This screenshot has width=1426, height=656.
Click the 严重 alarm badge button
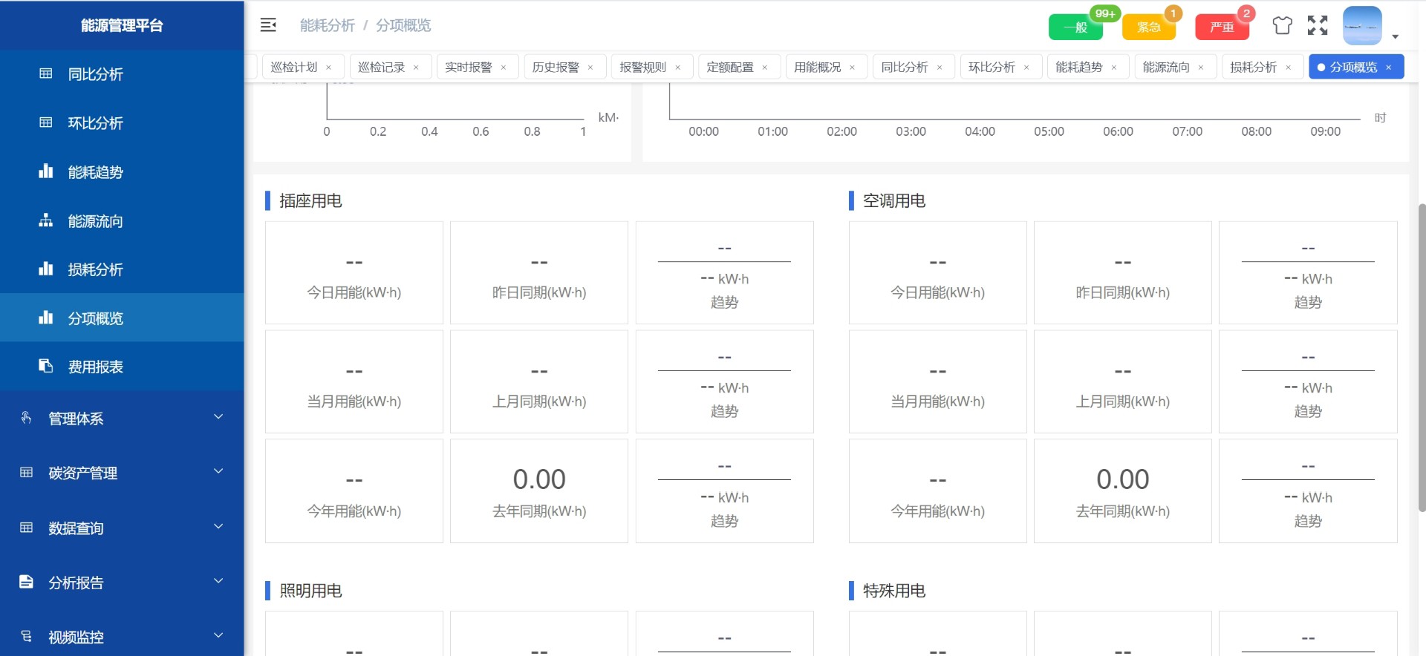coord(1221,27)
